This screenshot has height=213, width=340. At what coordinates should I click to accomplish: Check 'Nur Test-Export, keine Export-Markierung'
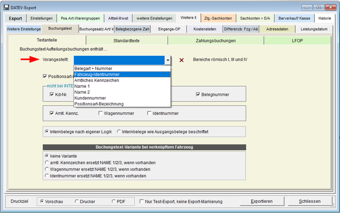point(141,202)
